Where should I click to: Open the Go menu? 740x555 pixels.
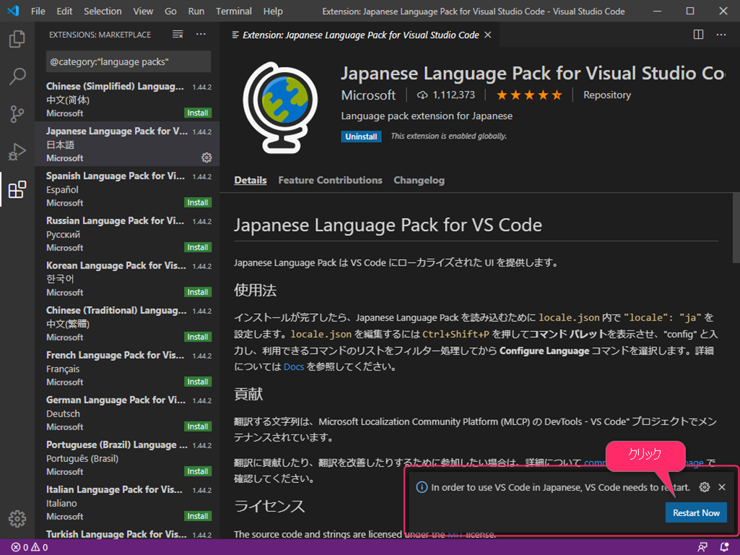click(x=171, y=11)
